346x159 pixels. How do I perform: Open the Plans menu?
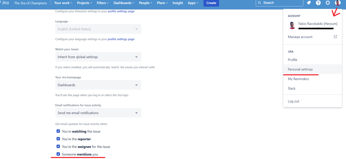coord(162,3)
